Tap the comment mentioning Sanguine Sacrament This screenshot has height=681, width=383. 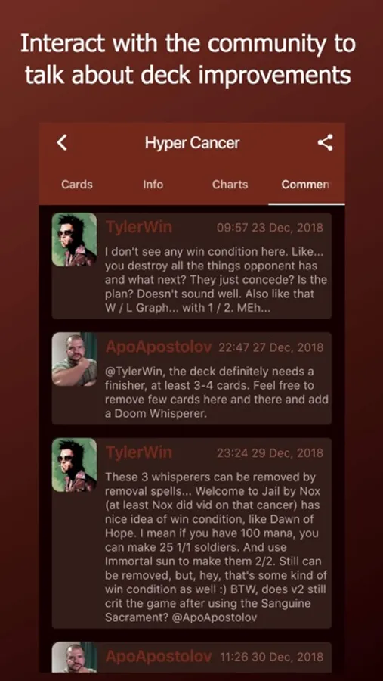(x=192, y=533)
